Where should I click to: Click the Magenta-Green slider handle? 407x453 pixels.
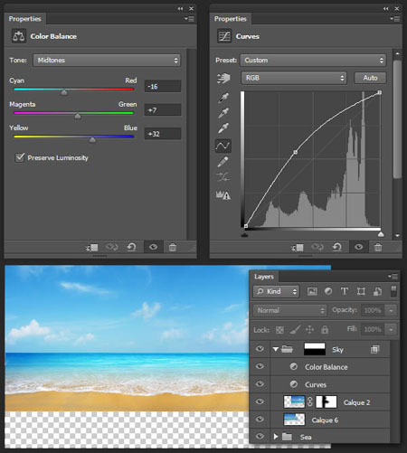tap(78, 116)
